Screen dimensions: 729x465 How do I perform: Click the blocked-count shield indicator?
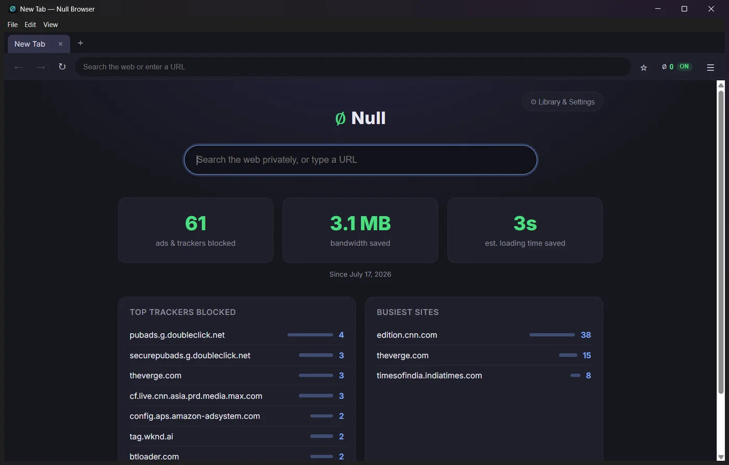668,67
